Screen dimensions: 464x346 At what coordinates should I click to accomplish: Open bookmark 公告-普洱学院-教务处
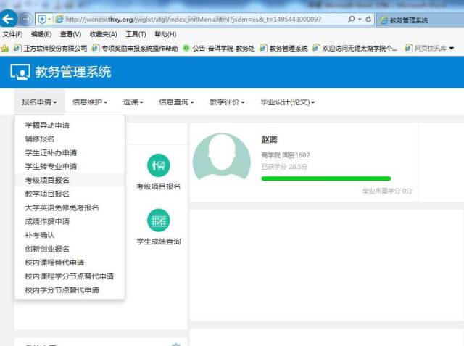pyautogui.click(x=219, y=49)
